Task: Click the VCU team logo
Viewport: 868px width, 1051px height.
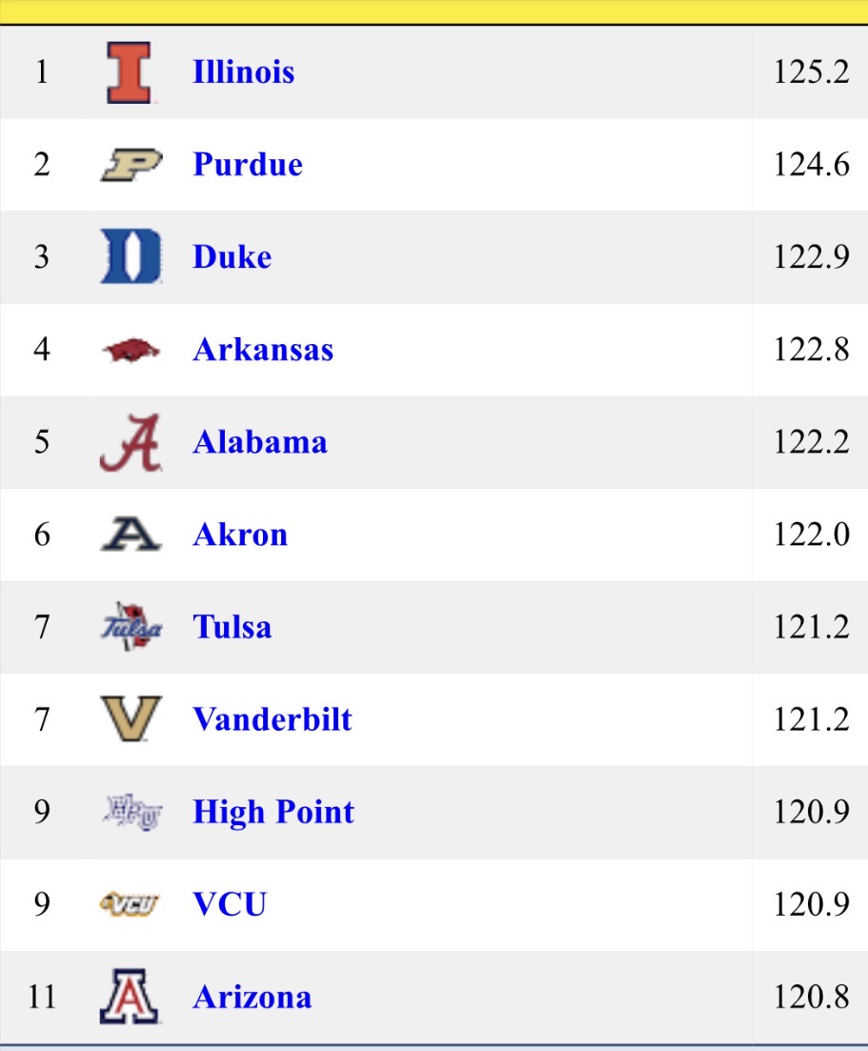Action: (131, 904)
